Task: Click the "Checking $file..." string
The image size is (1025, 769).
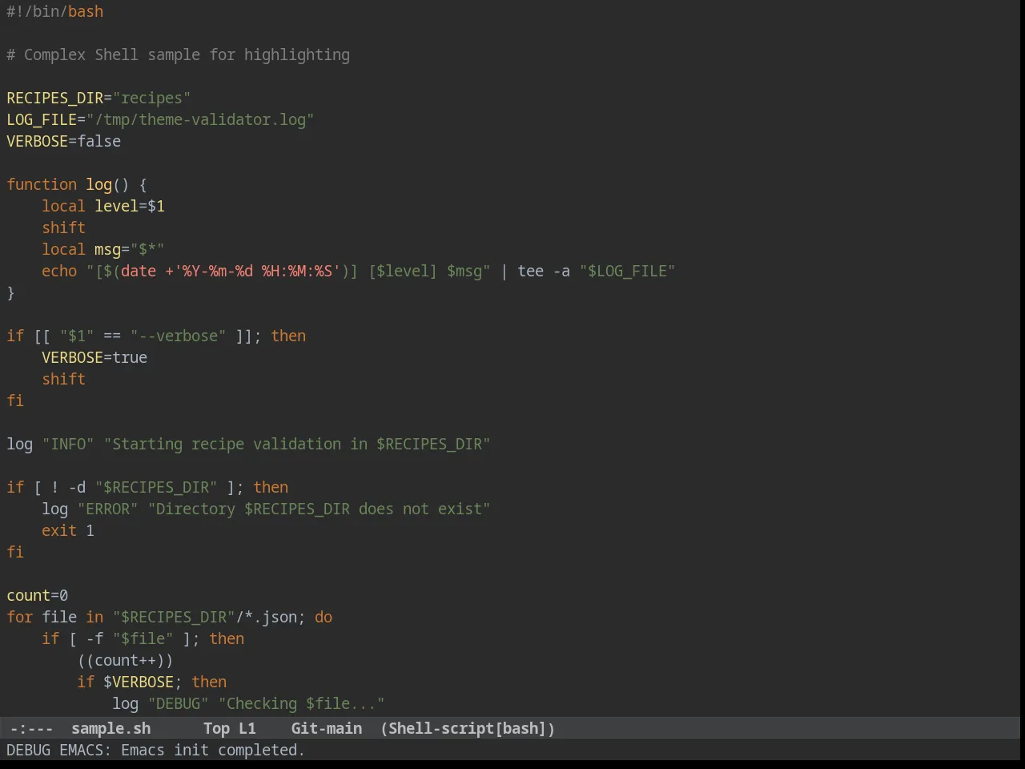Action: 301,703
